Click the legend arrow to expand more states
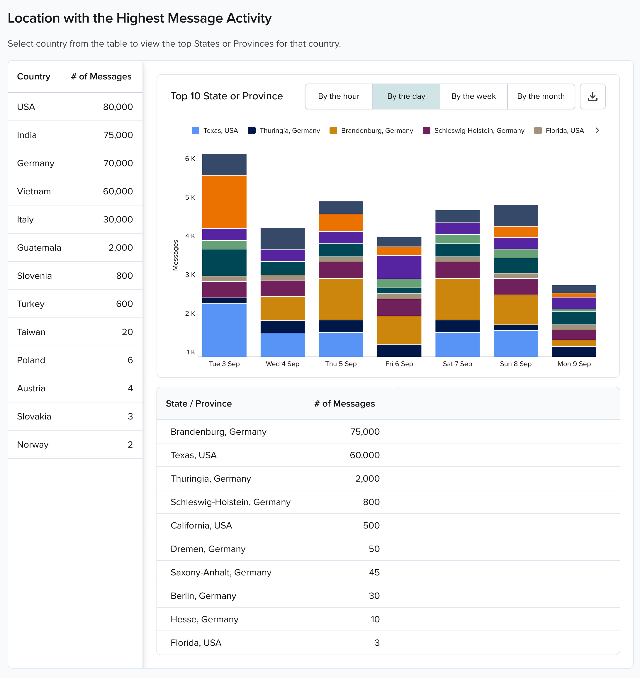 [597, 130]
